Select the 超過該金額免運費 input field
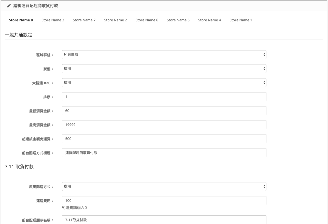 [x=164, y=139]
